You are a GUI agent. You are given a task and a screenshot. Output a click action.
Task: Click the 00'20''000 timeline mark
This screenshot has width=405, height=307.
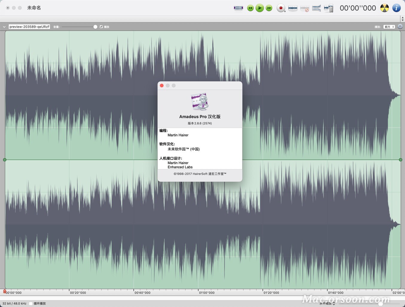pyautogui.click(x=78, y=293)
